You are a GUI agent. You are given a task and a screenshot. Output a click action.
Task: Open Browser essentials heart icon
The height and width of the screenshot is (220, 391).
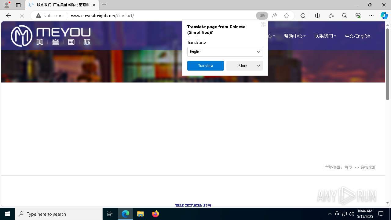click(358, 16)
